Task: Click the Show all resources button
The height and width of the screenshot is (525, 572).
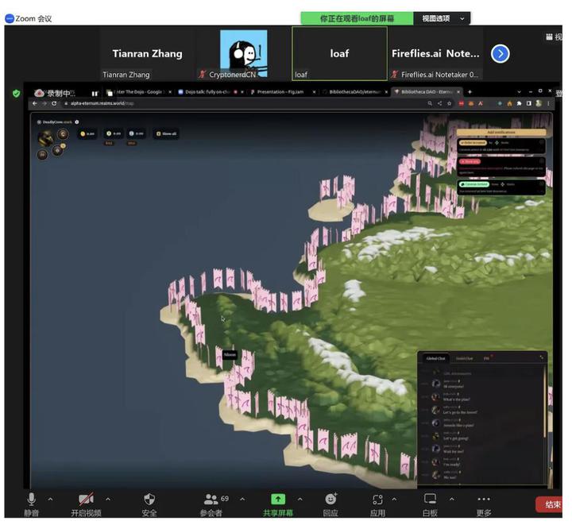Action: pyautogui.click(x=166, y=133)
